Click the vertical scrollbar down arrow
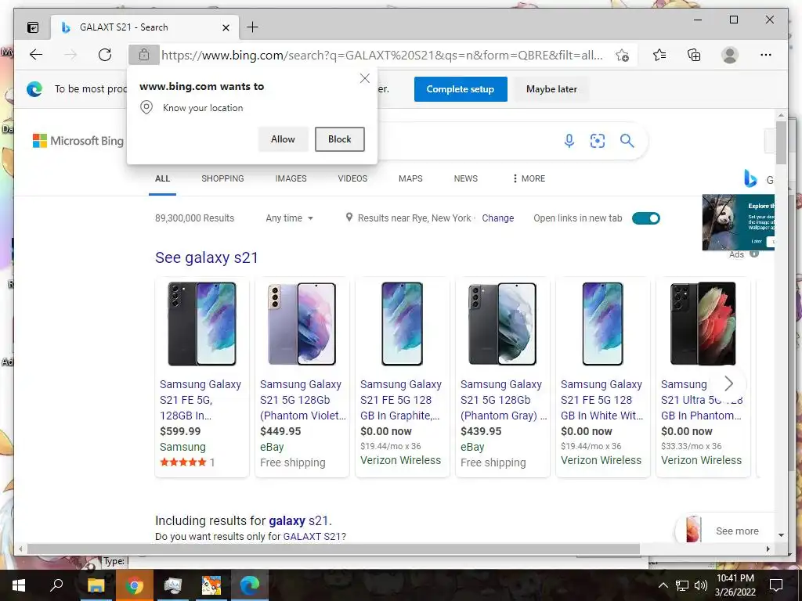The width and height of the screenshot is (802, 601). 781,535
